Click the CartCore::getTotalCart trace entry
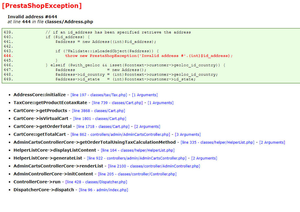The image size is (300, 212). click(x=40, y=134)
